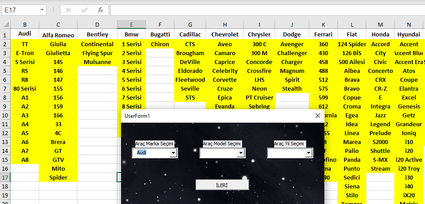Select column N header
The width and height of the screenshot is (425, 204).
pos(409,24)
